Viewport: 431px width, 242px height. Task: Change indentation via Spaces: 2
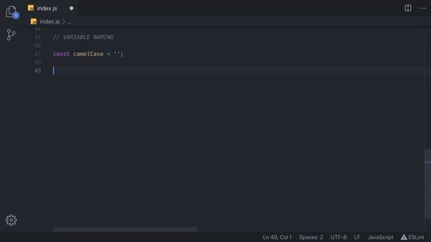(311, 237)
